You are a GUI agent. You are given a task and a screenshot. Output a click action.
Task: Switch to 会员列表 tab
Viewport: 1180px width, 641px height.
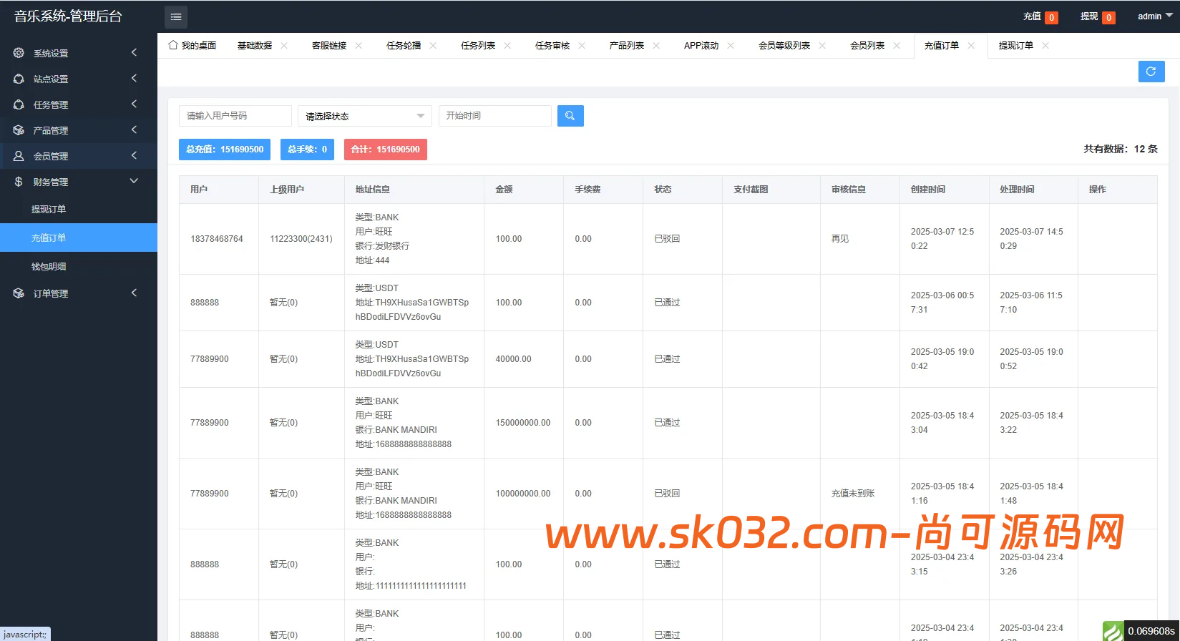(x=867, y=46)
